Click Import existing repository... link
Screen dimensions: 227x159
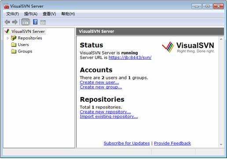(109, 116)
